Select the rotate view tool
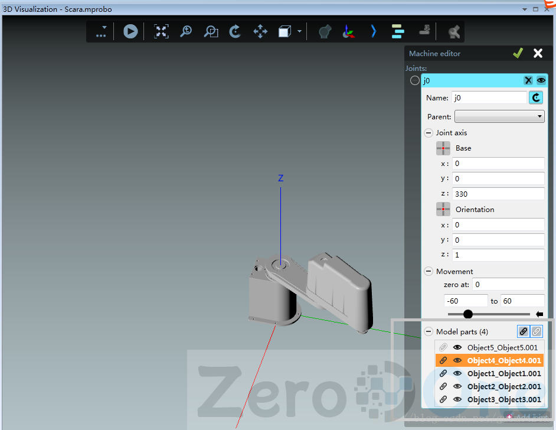This screenshot has height=430, width=556. click(x=235, y=31)
